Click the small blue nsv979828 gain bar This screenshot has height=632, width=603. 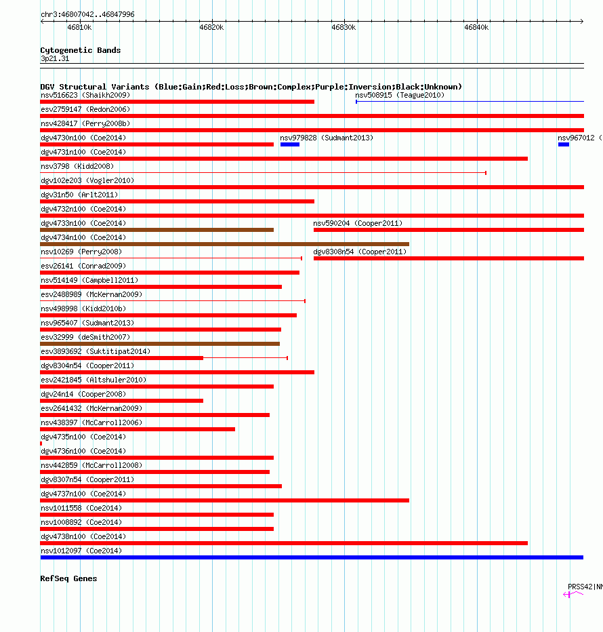point(290,144)
